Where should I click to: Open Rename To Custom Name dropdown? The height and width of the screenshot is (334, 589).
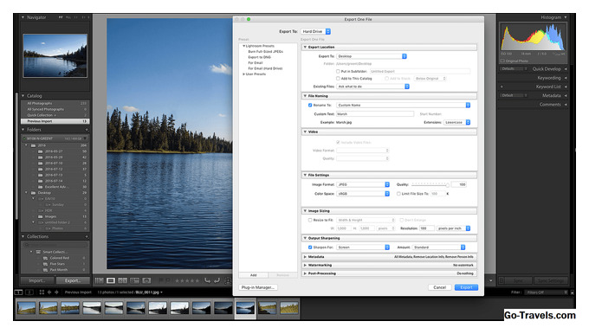(404, 105)
